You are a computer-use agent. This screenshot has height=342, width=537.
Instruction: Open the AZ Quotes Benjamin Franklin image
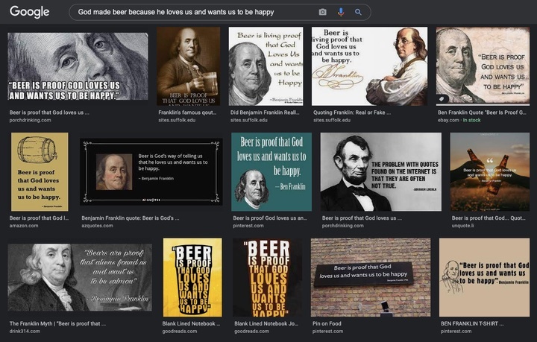pyautogui.click(x=151, y=171)
